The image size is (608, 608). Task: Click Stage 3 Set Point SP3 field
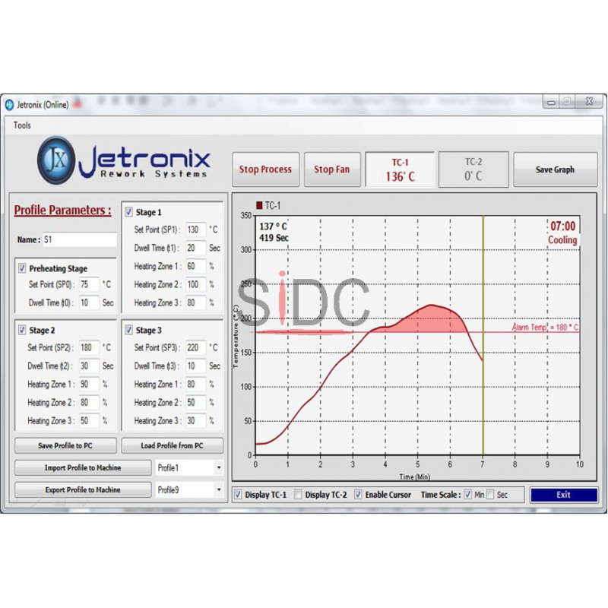click(x=196, y=347)
